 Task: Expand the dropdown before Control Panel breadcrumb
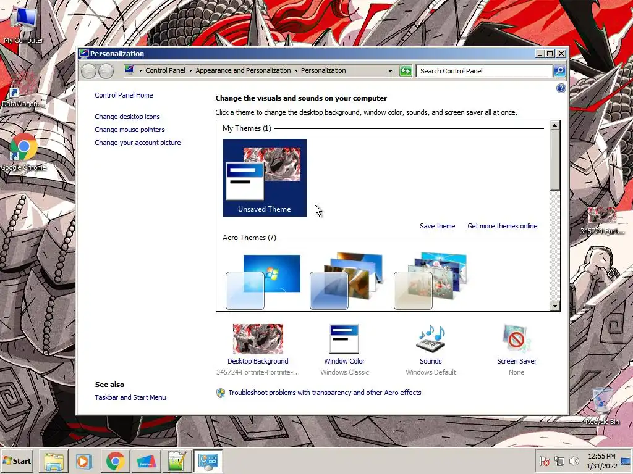click(x=140, y=70)
